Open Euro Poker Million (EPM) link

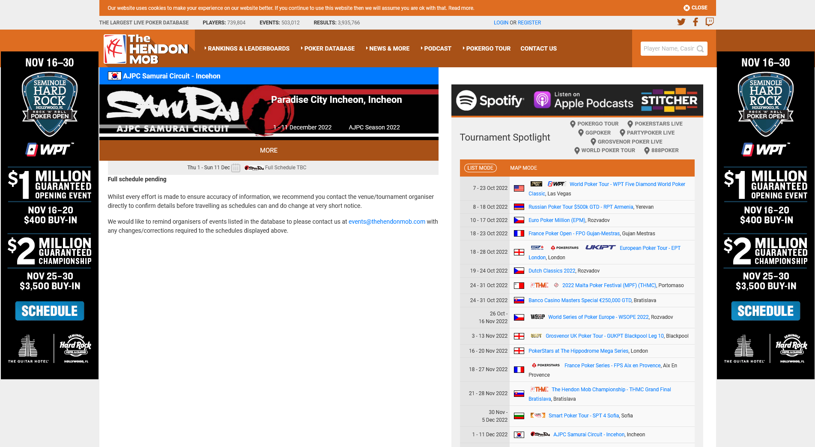tap(557, 220)
